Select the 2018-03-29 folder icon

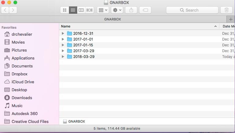[x=69, y=57]
